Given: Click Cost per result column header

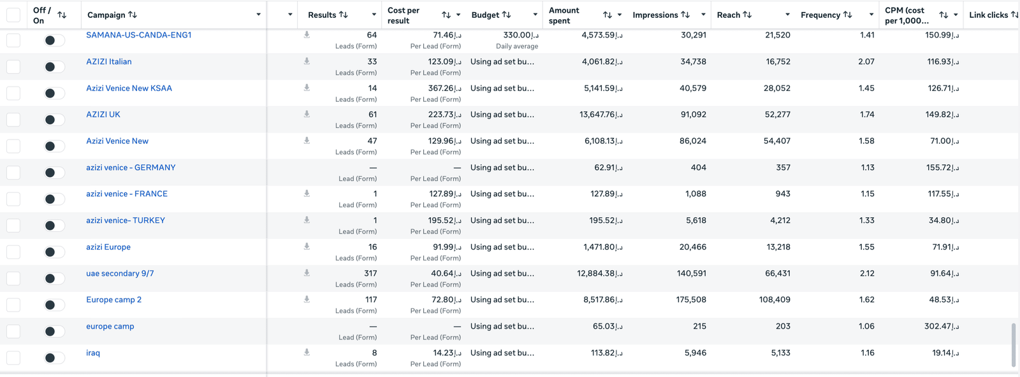Looking at the screenshot, I should pyautogui.click(x=404, y=15).
